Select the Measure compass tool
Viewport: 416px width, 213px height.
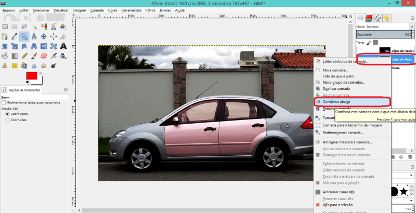(34, 36)
